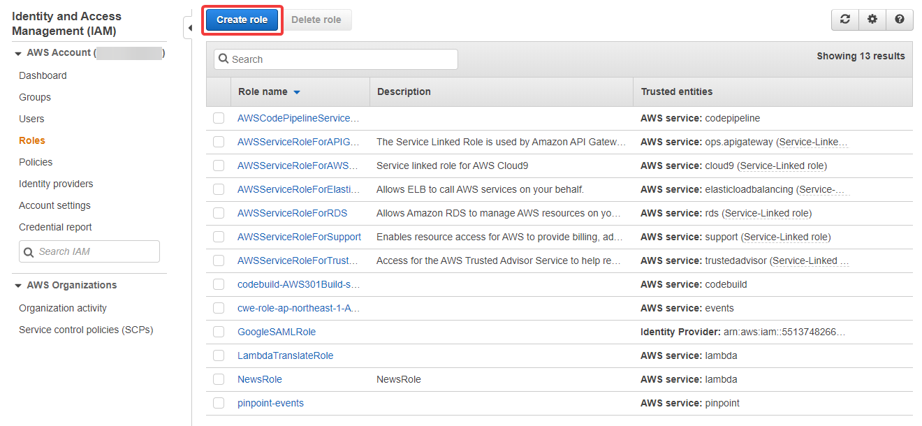Go to Groups in the sidebar
The width and height of the screenshot is (922, 426).
35,97
